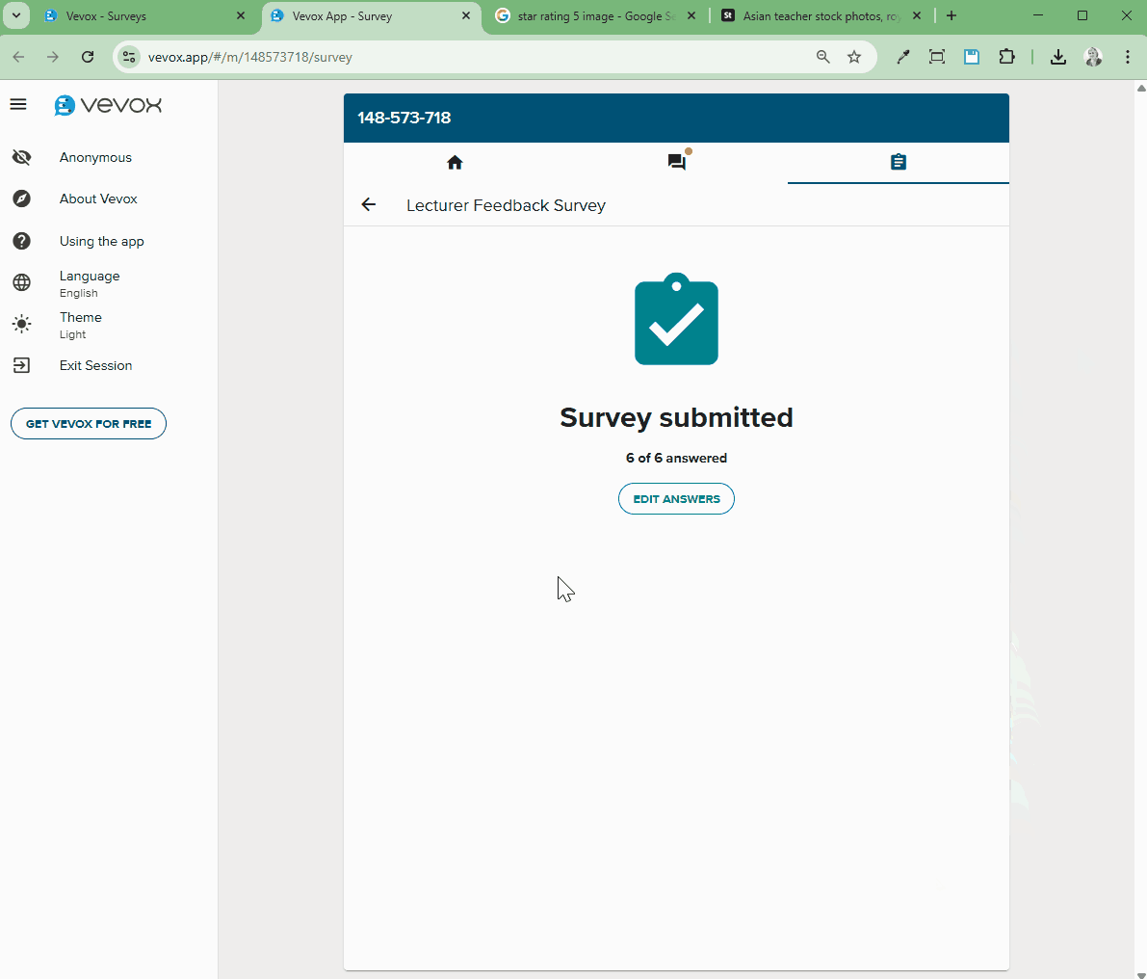Bookmark this page with star icon
The image size is (1147, 979).
[x=854, y=57]
